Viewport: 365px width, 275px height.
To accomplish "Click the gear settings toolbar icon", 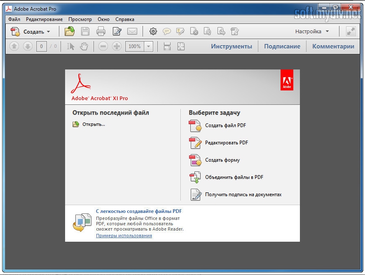I will (x=153, y=31).
